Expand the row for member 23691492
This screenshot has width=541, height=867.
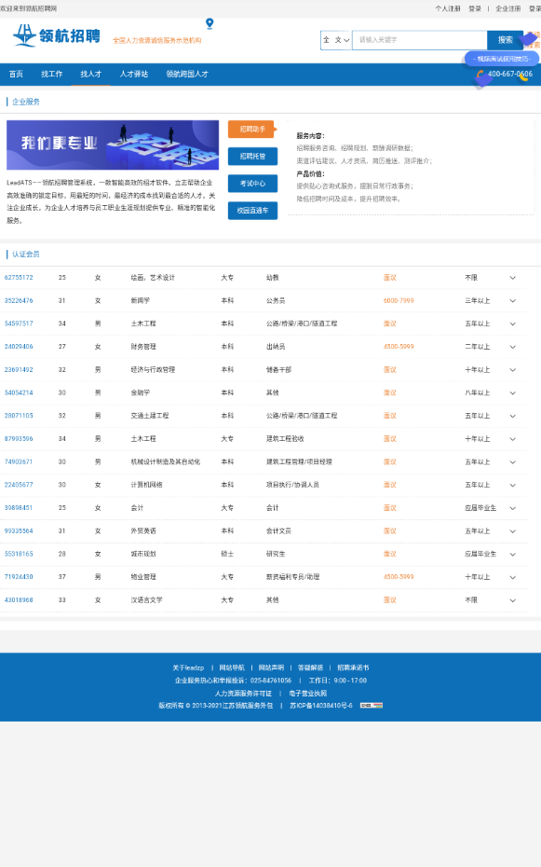(513, 370)
